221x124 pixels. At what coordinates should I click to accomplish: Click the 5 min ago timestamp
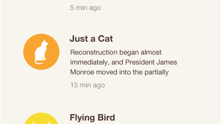pos(85,8)
